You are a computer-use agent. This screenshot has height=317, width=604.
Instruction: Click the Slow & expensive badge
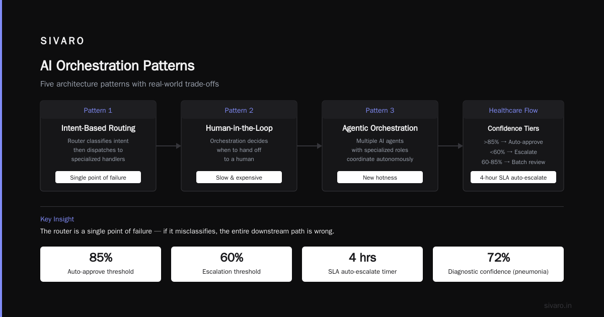(x=239, y=177)
